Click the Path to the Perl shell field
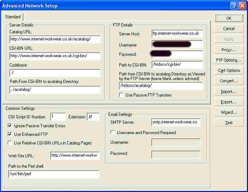248x192 pixels. coord(54,174)
